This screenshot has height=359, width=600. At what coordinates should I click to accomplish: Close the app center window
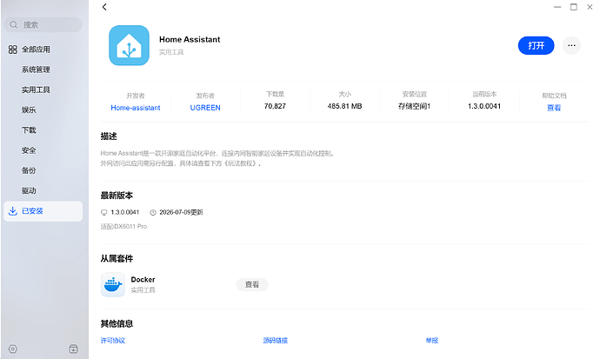coord(590,7)
